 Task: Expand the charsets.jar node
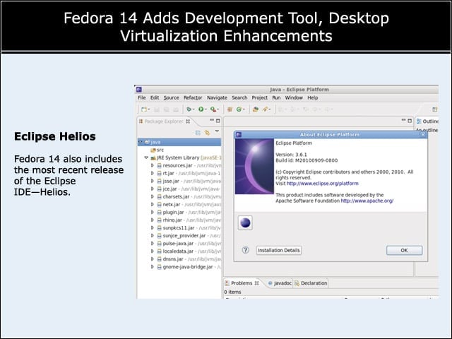[x=153, y=196]
